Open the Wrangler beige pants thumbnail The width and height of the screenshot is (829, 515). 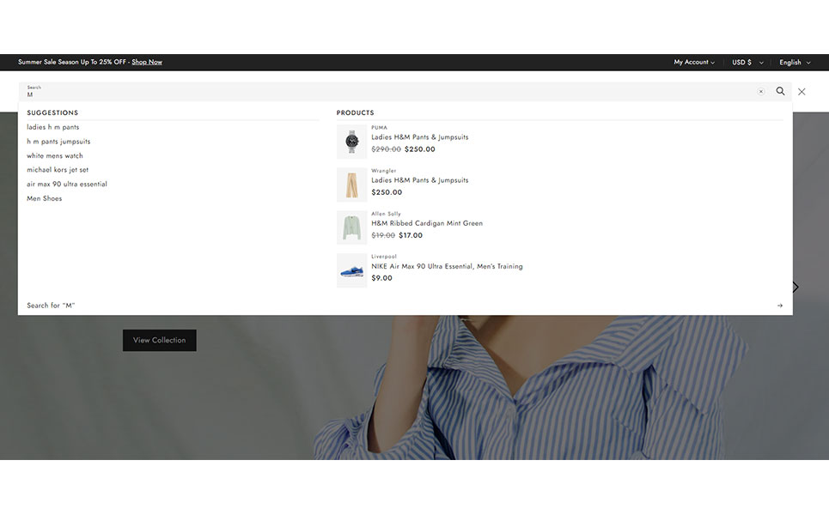[x=351, y=185]
